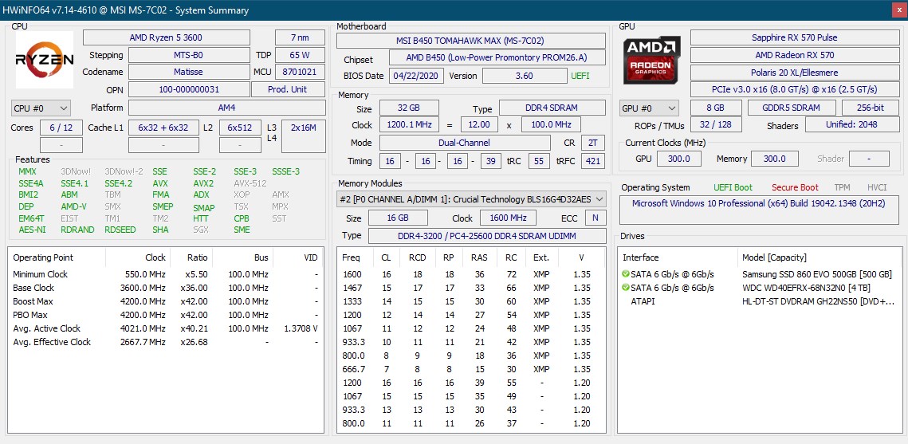Select the Samsung SSD 860 EVO drive row

pyautogui.click(x=760, y=273)
